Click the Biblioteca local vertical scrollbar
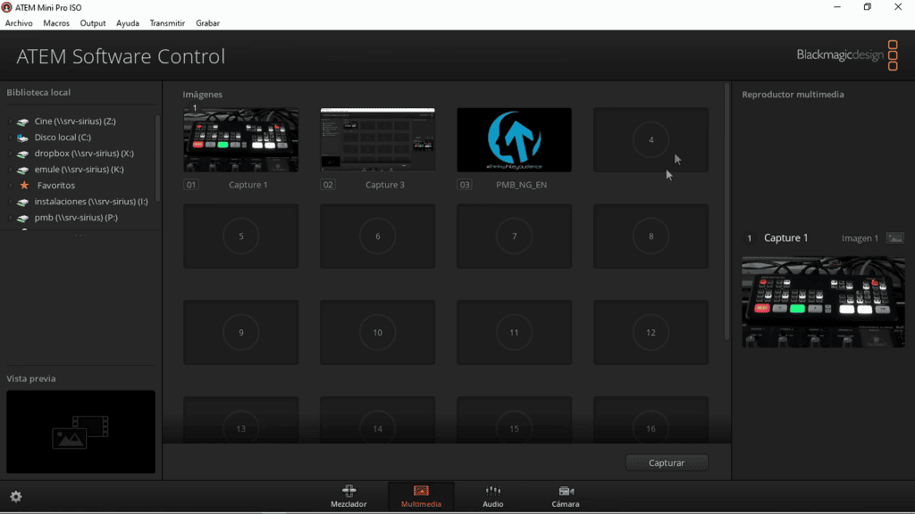 157,157
